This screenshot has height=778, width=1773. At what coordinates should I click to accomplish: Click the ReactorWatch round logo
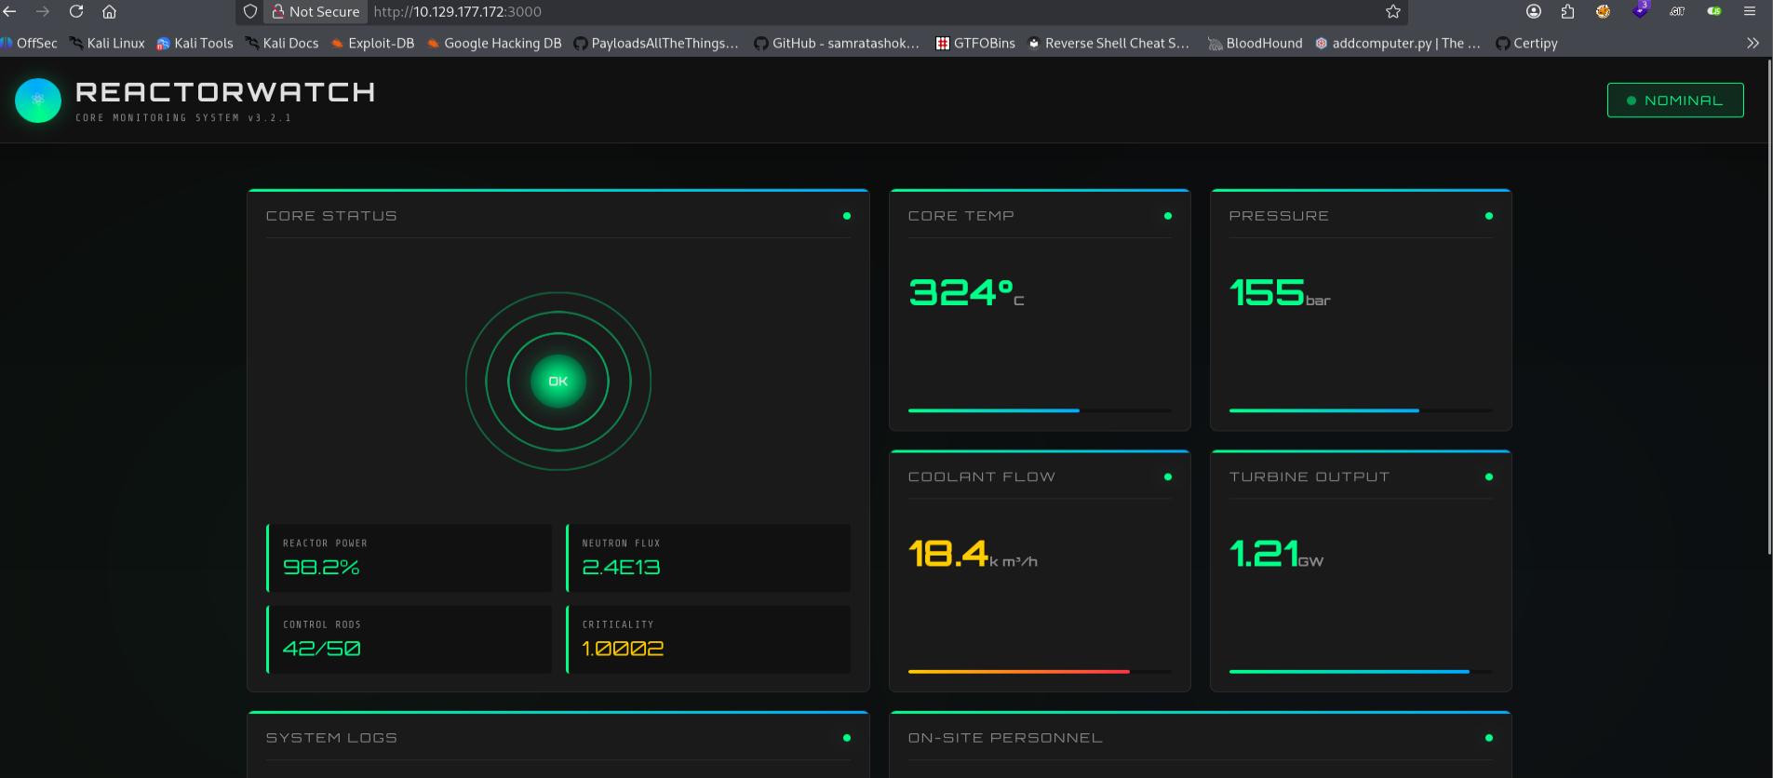click(x=38, y=101)
